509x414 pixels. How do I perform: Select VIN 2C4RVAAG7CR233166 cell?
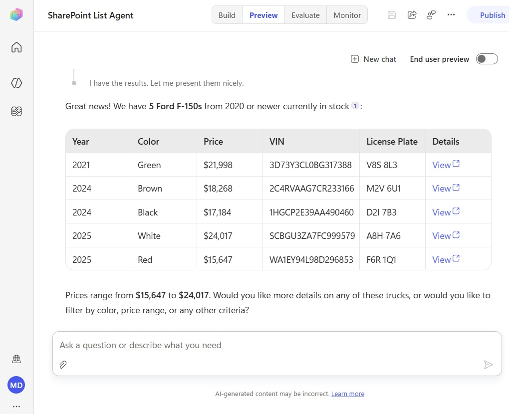[x=311, y=189]
